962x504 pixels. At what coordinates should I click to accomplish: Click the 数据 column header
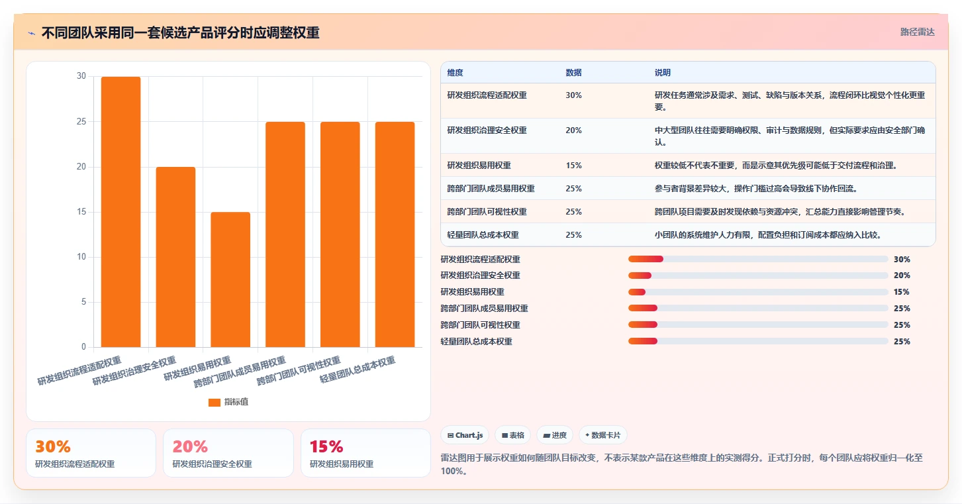pyautogui.click(x=574, y=73)
